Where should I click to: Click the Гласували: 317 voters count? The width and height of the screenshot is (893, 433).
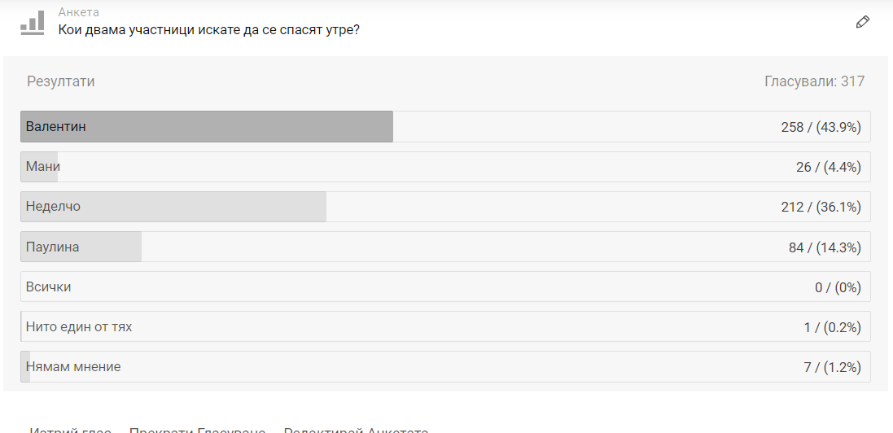click(x=814, y=81)
